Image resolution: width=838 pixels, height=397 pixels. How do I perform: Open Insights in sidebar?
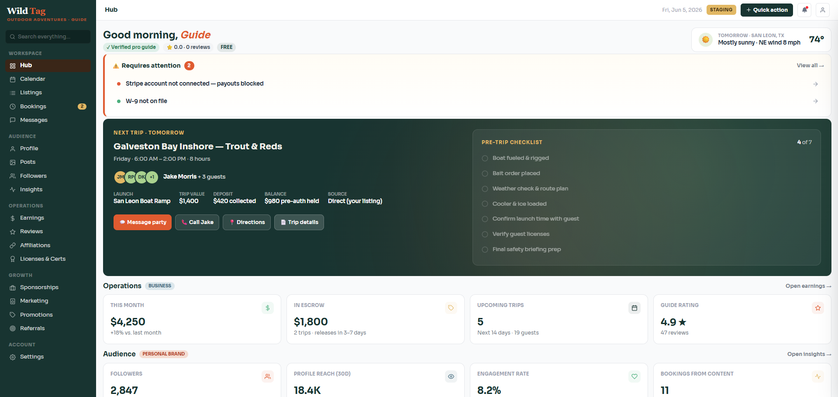48,190
